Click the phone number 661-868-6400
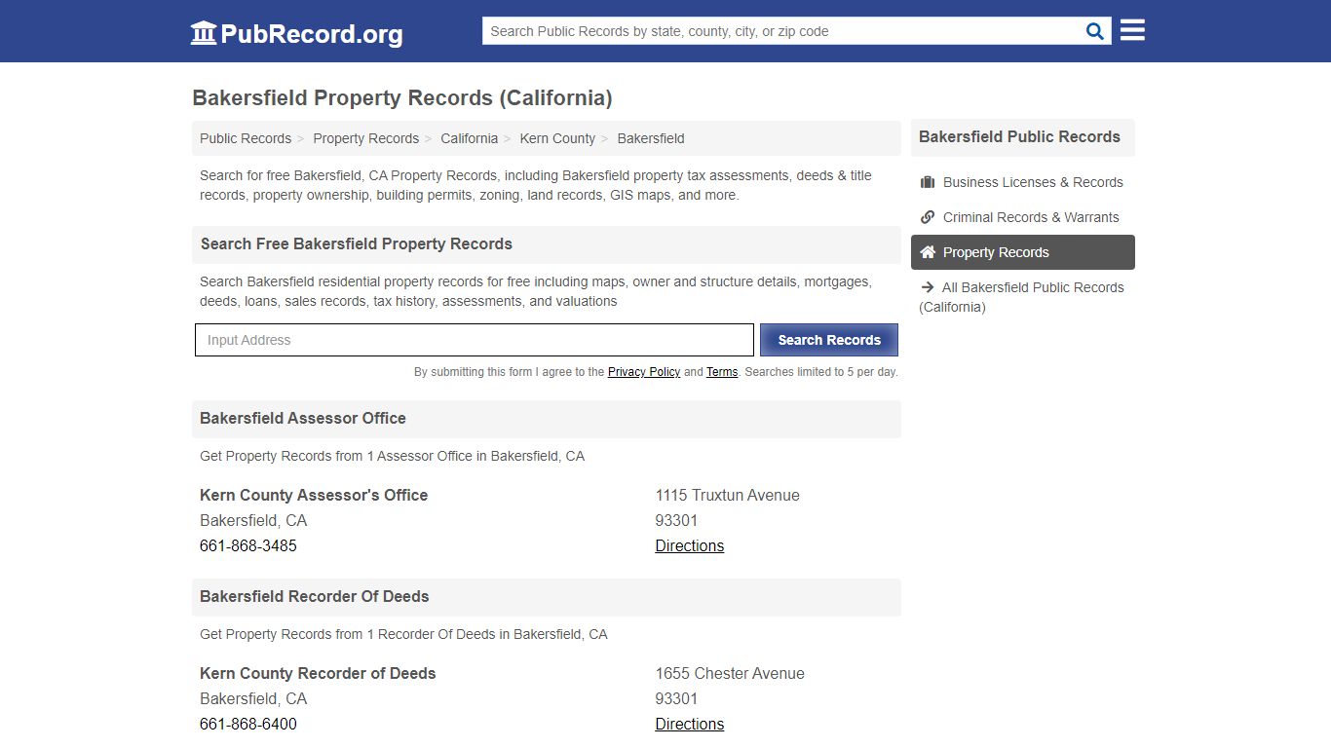 248,724
